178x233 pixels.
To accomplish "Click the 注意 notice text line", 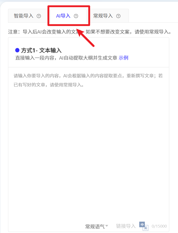I will 90,32.
